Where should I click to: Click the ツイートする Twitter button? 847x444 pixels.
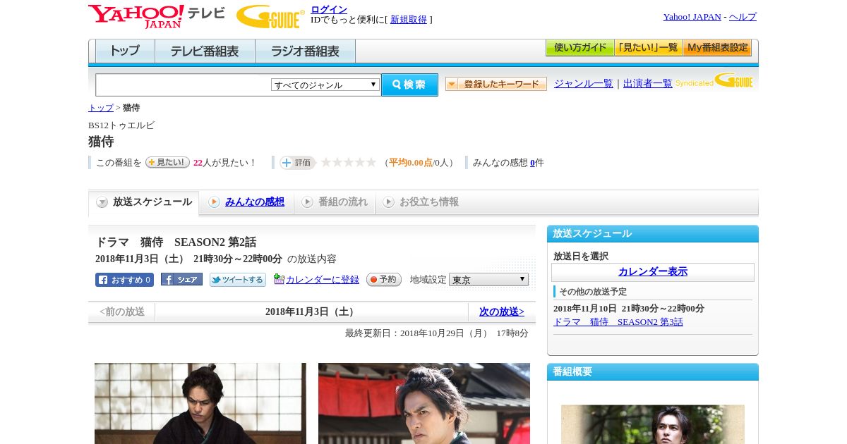[238, 280]
